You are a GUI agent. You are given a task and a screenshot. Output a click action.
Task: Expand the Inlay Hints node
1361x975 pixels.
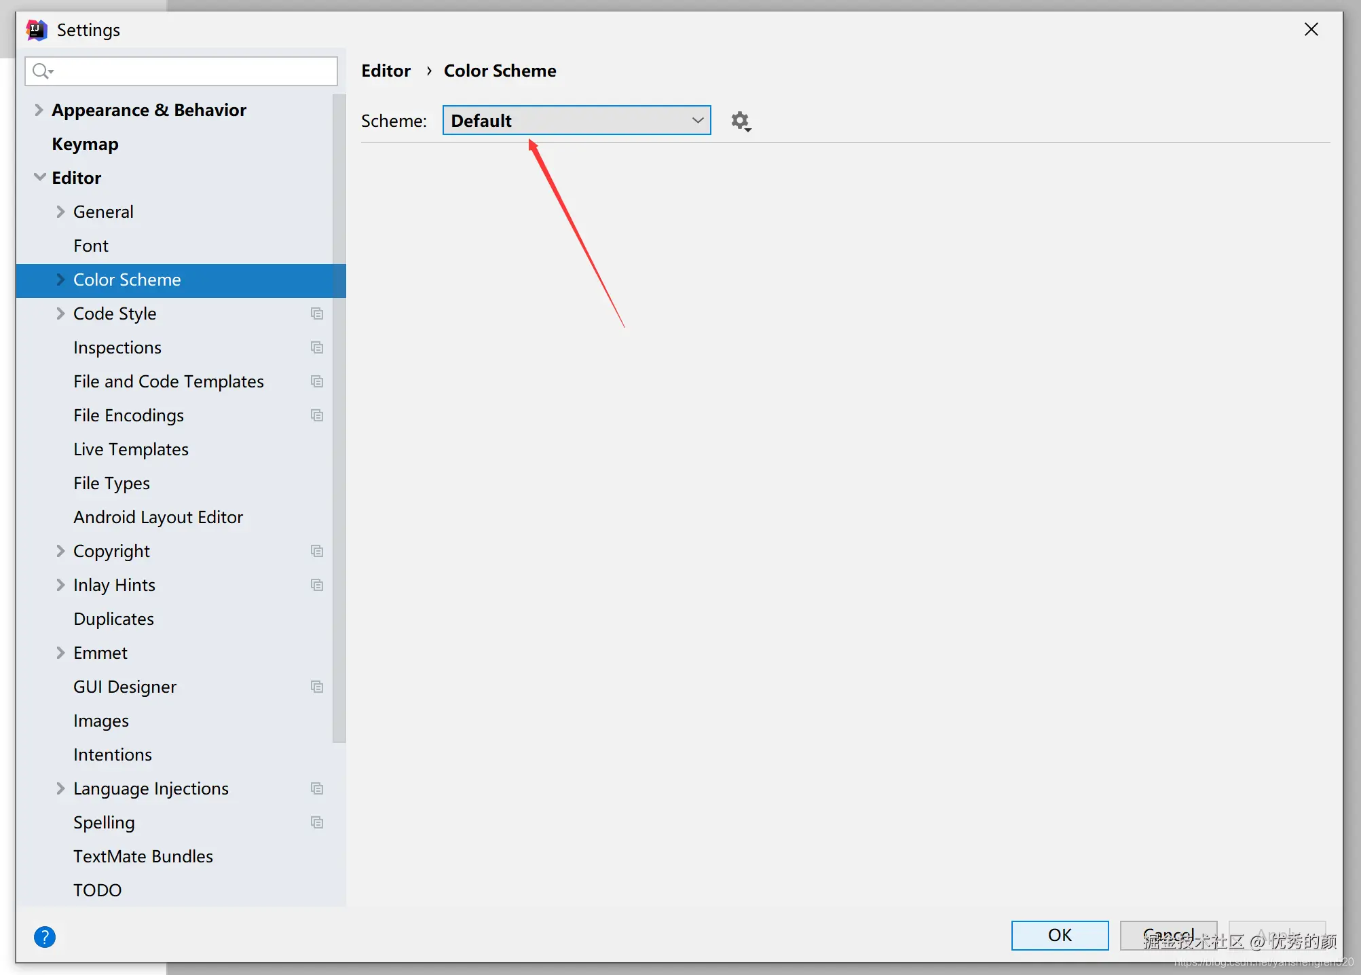pyautogui.click(x=60, y=585)
